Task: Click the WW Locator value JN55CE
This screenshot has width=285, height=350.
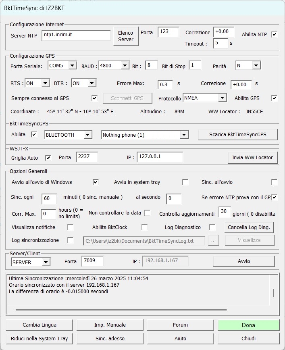Action: pos(254,112)
